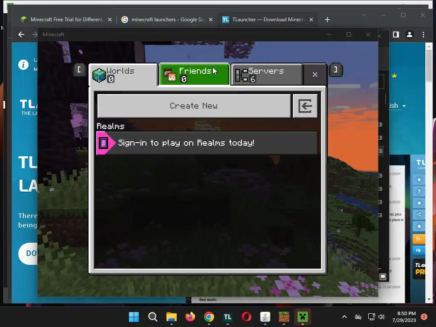
Task: Click the Create New world button
Action: [x=194, y=106]
